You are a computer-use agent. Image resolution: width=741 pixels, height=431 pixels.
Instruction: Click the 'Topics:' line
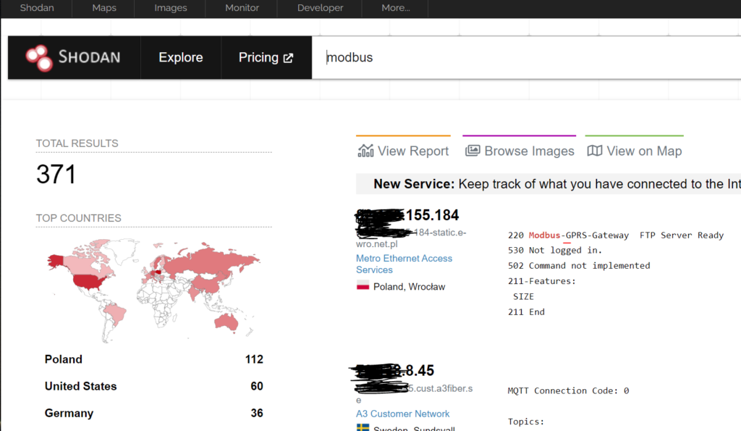pos(526,422)
